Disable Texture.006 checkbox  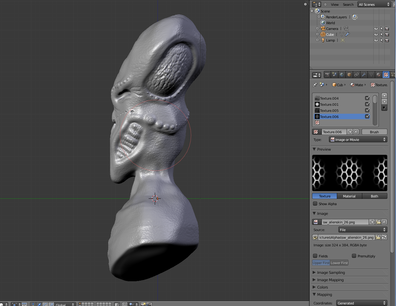[x=367, y=116]
